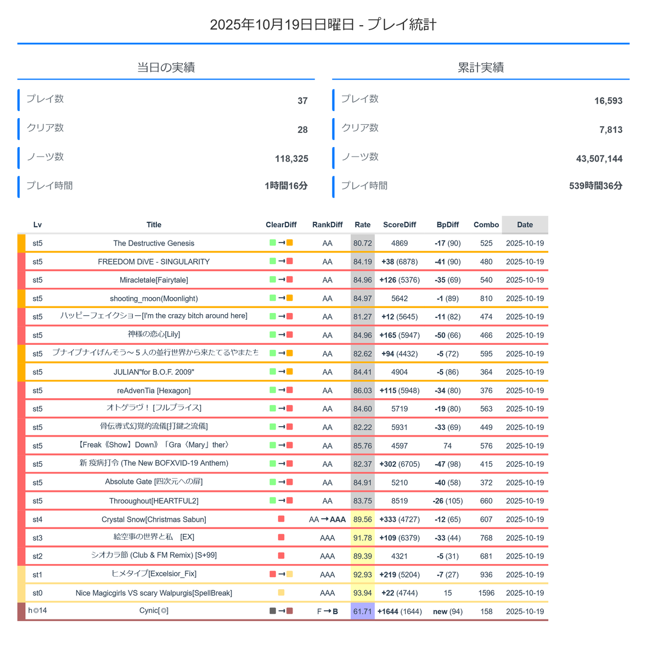Click score diff +333 (4727)
Screen dimensions: 647x659
(x=400, y=520)
